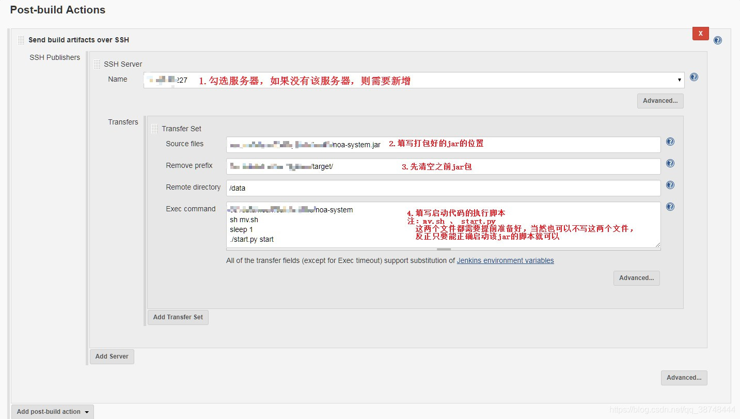Click the Advanced button below Add Server

(x=684, y=378)
